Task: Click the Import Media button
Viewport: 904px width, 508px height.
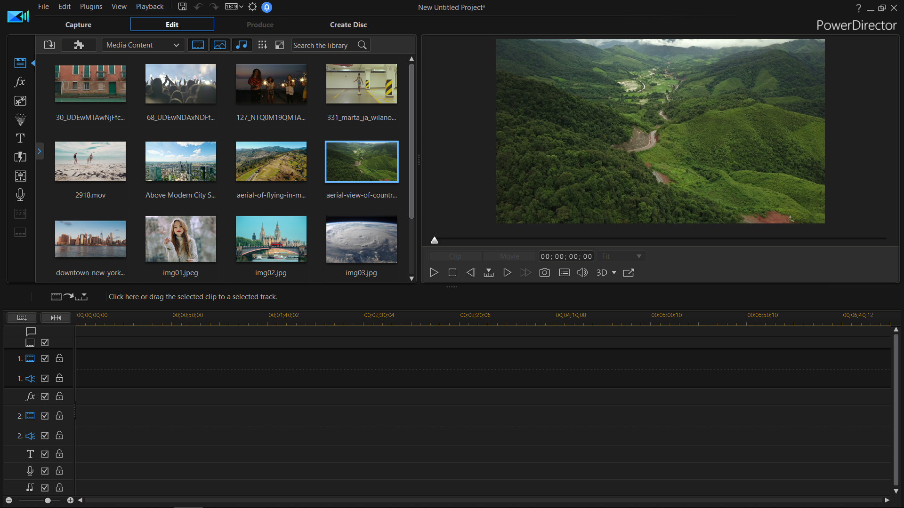Action: (49, 45)
